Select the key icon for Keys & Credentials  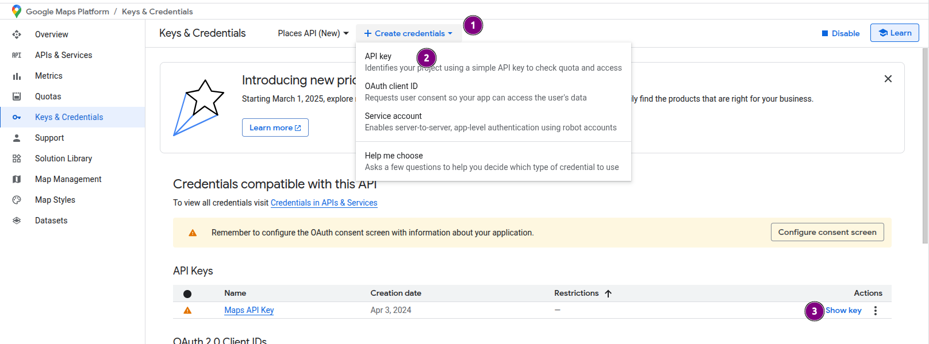tap(17, 117)
